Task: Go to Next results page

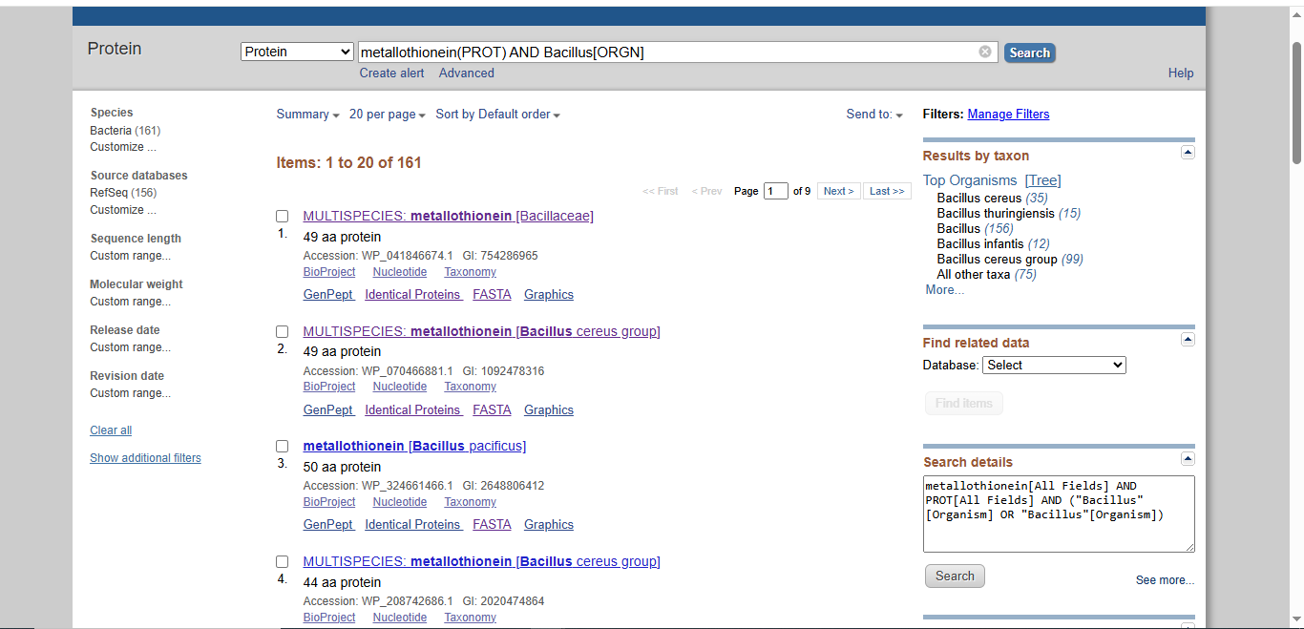Action: 839,191
